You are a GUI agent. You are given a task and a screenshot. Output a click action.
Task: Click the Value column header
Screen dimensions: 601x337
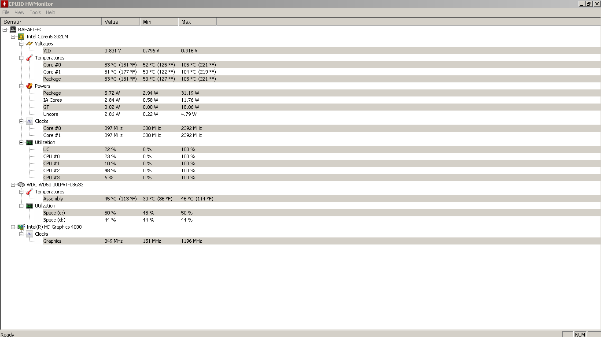pos(121,22)
